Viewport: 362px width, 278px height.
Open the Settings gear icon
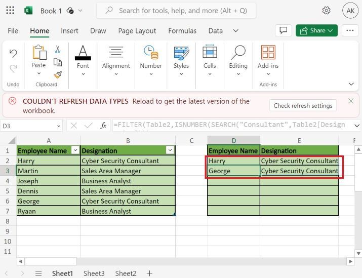point(327,11)
